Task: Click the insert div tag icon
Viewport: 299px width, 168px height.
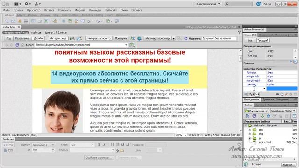Action: pyautogui.click(x=40, y=21)
